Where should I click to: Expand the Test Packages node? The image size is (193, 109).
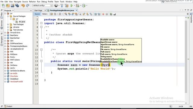(x=8, y=24)
